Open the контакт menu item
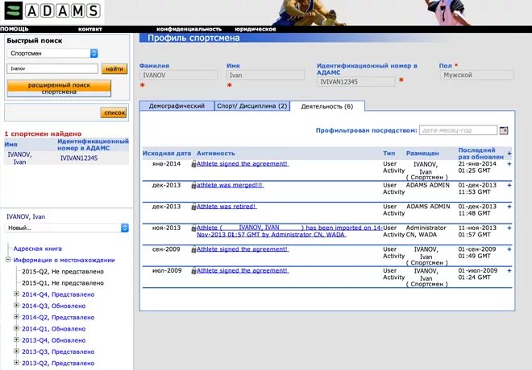The height and width of the screenshot is (370, 532). coord(90,29)
